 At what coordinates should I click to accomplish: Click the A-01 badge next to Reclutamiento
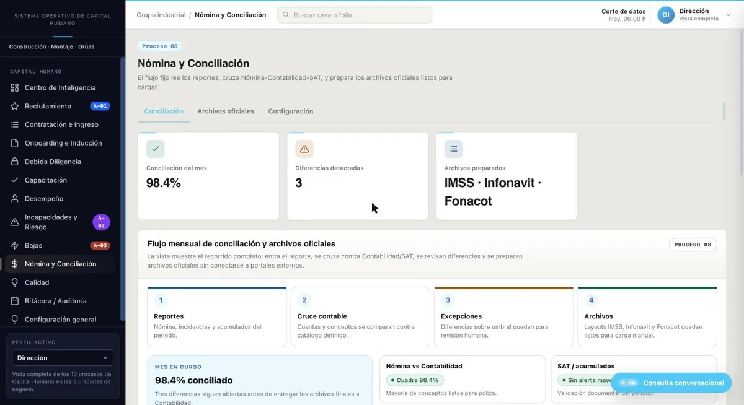(100, 107)
